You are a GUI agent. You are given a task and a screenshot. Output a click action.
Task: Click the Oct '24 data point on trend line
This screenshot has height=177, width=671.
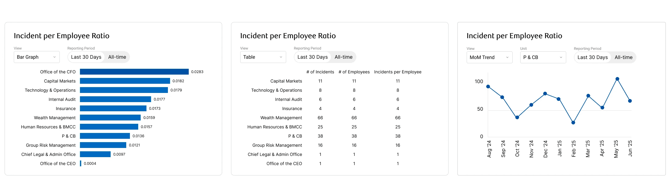point(517,117)
